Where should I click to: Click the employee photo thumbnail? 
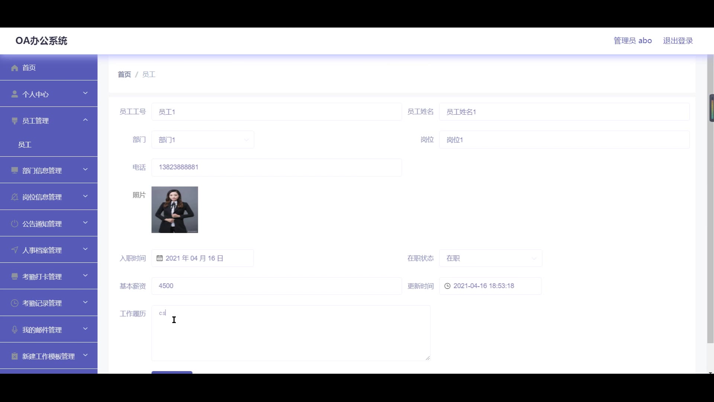click(x=174, y=210)
